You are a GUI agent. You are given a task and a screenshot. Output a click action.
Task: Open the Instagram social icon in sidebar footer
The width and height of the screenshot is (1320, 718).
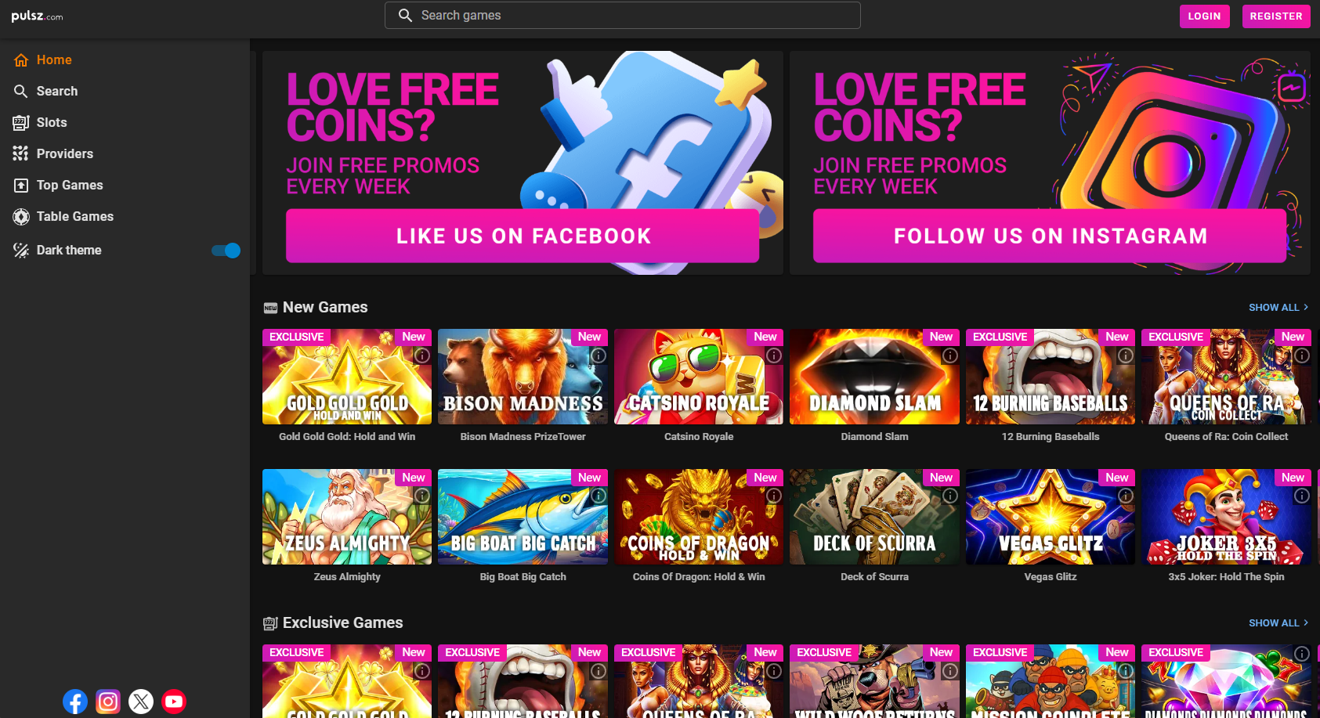[x=108, y=702]
